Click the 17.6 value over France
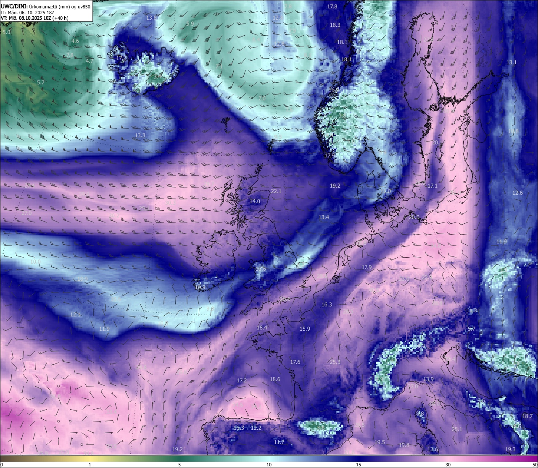538x468 pixels. (x=295, y=362)
